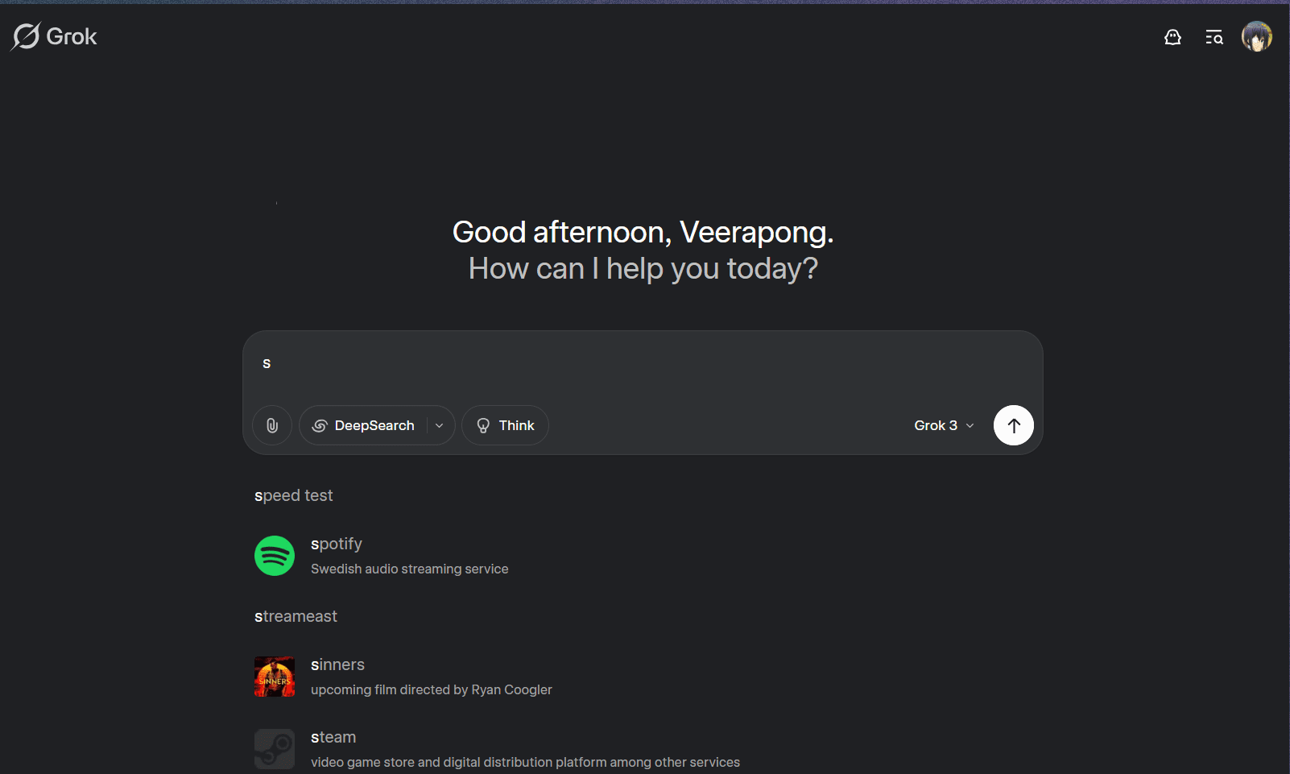Select the "sinners" suggestion
Screen dimensions: 1290x774
337,664
